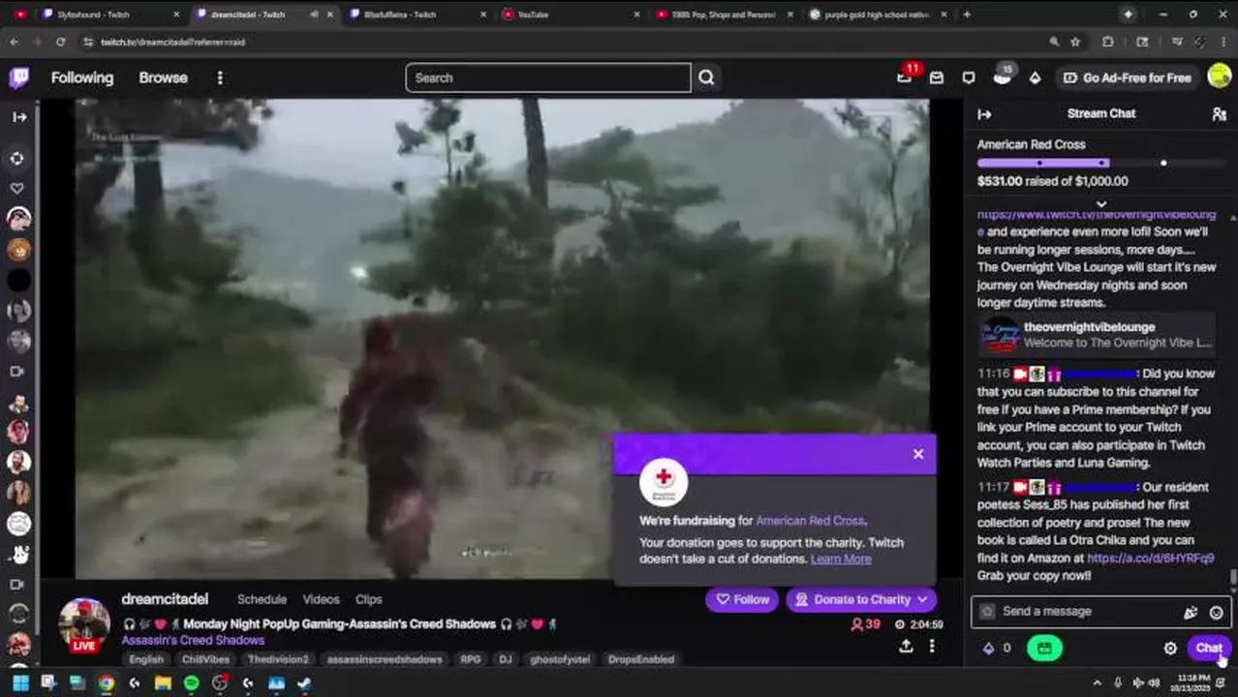Open the chat emote picker smiley

pyautogui.click(x=1216, y=612)
